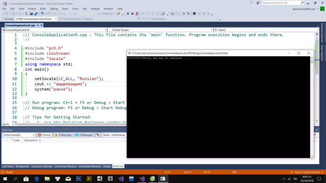Close the Error List panel
The image size is (326, 183).
317,130
